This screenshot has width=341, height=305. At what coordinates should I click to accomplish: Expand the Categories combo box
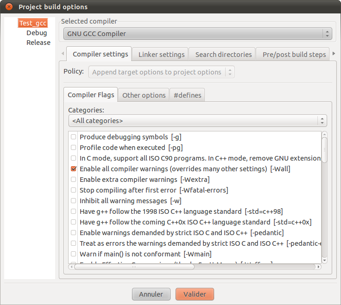tap(197, 121)
